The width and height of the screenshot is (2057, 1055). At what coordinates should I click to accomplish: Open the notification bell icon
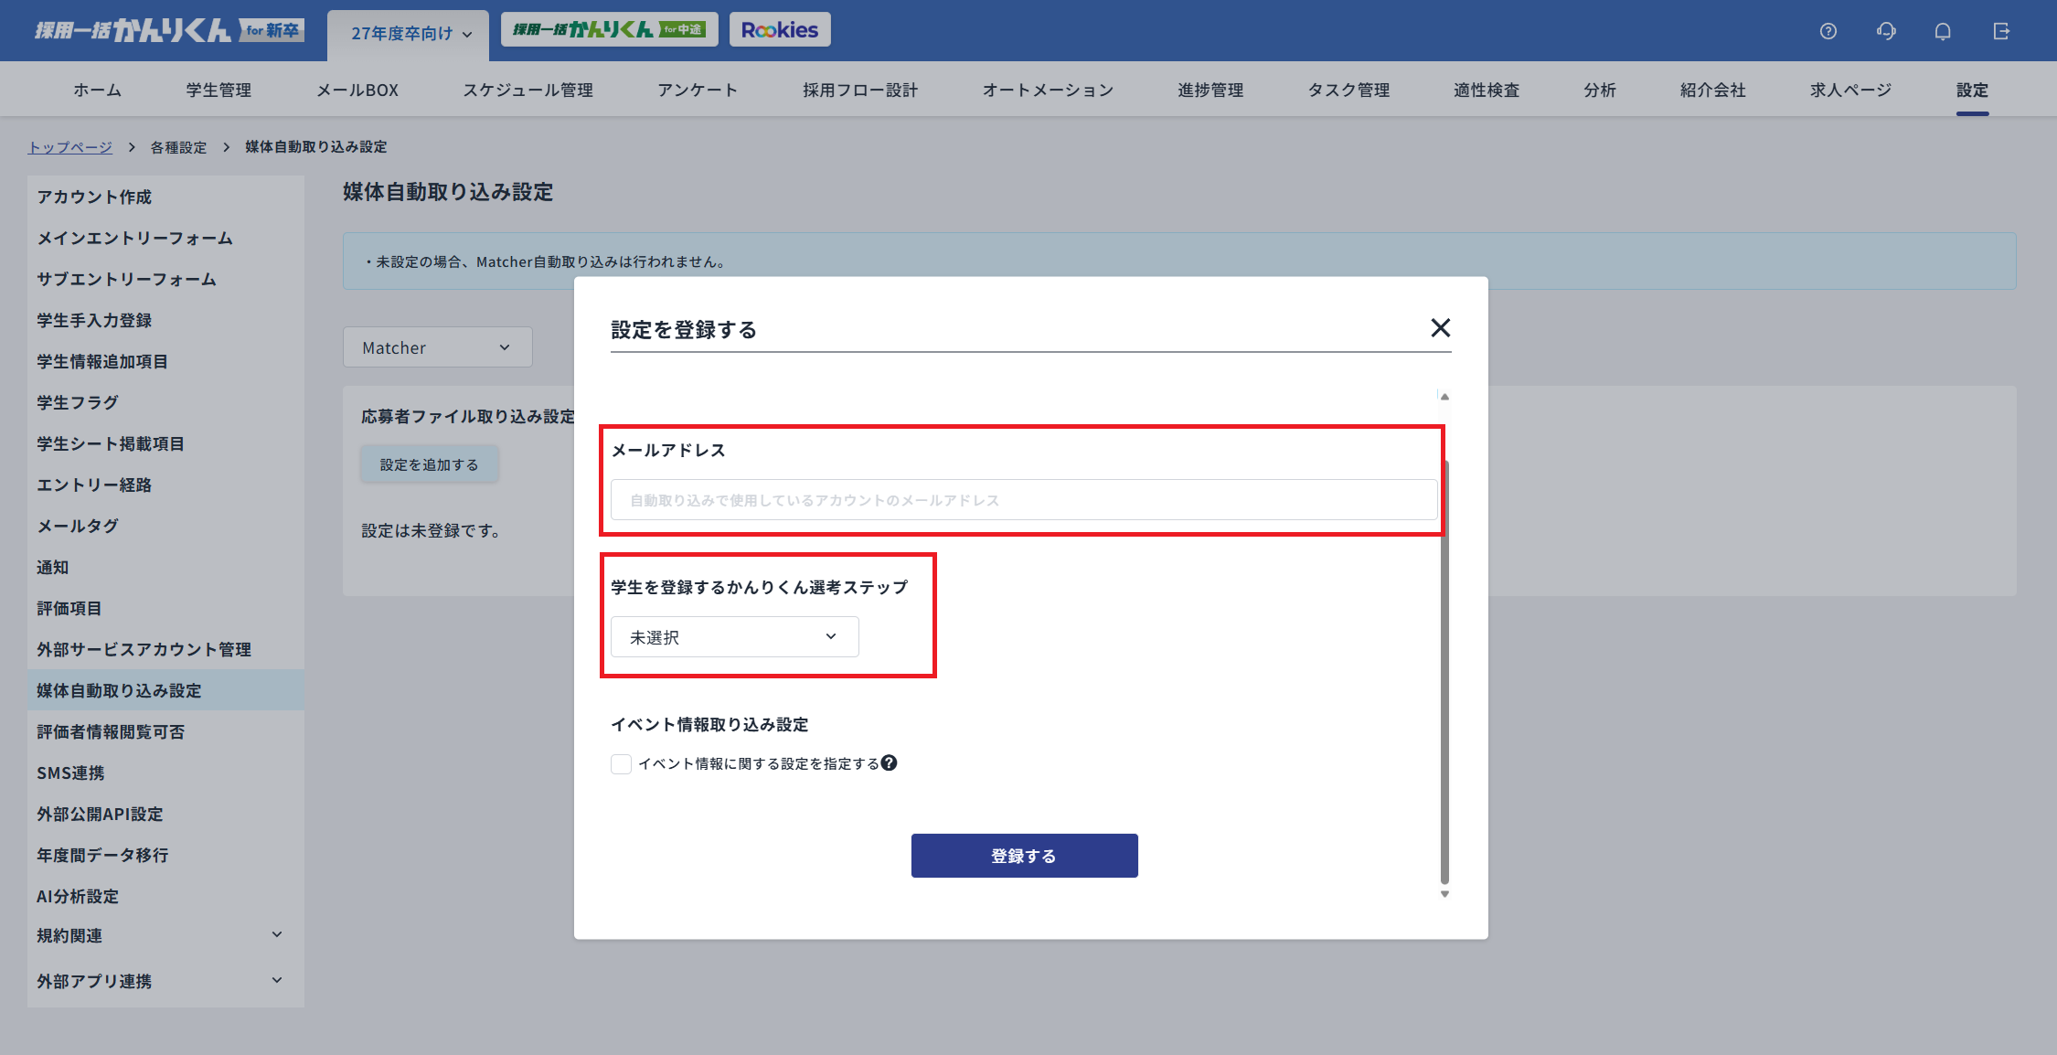tap(1942, 30)
